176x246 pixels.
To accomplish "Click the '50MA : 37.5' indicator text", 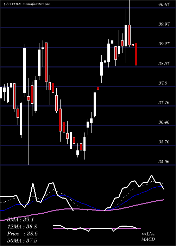I will pyautogui.click(x=22, y=240).
